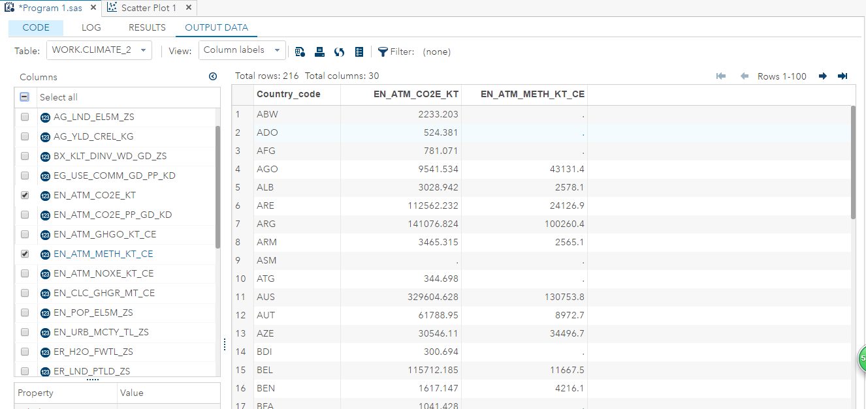Click the data table vertical scrollbar
Image resolution: width=866 pixels, height=409 pixels.
(853, 162)
